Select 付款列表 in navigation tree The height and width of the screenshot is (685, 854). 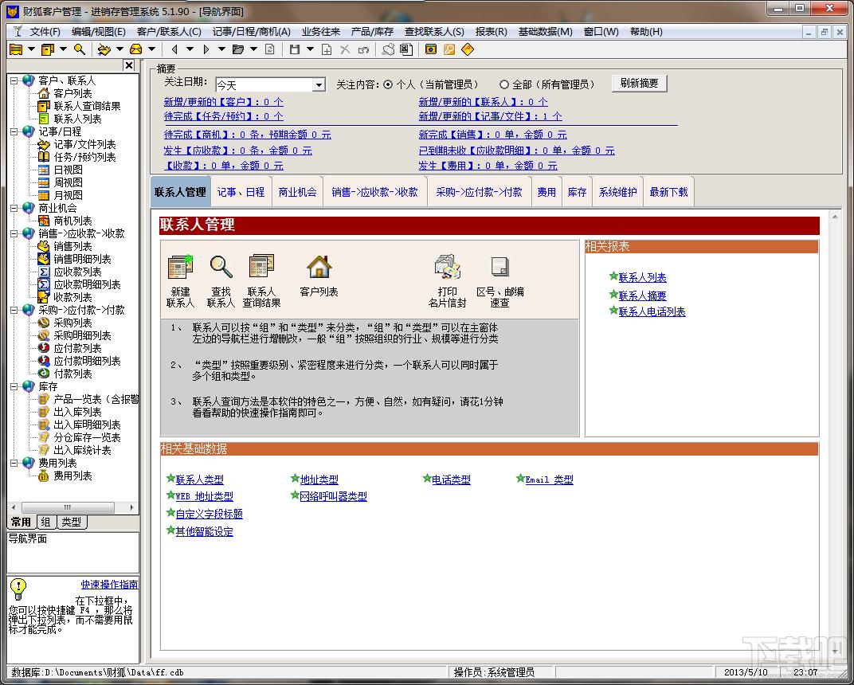click(72, 374)
